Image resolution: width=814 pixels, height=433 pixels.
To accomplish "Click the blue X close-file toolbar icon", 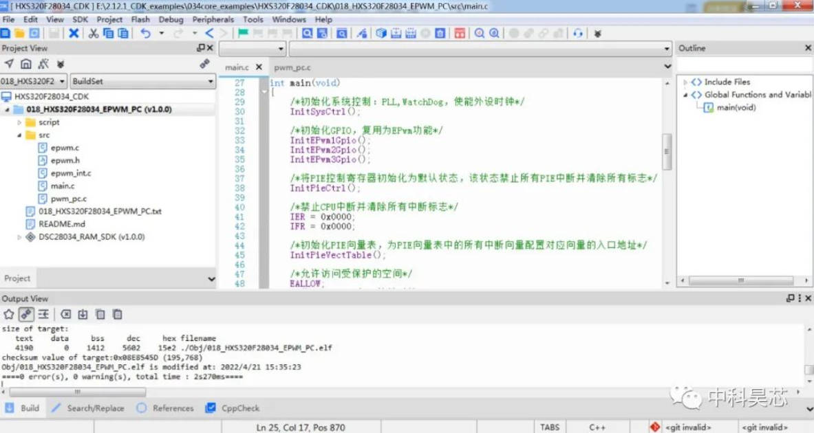I will 74,33.
